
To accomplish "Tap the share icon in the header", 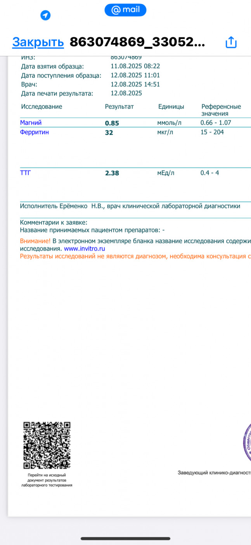I will (x=231, y=42).
